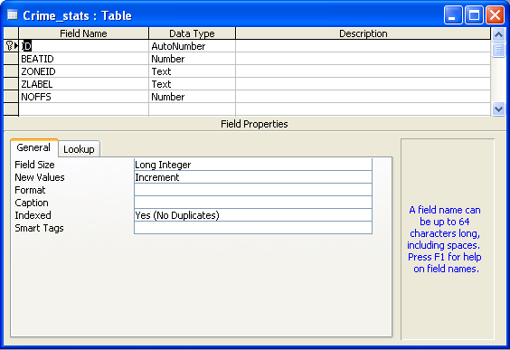Open Field Size Long Integer box
The width and height of the screenshot is (510, 350).
tap(253, 165)
